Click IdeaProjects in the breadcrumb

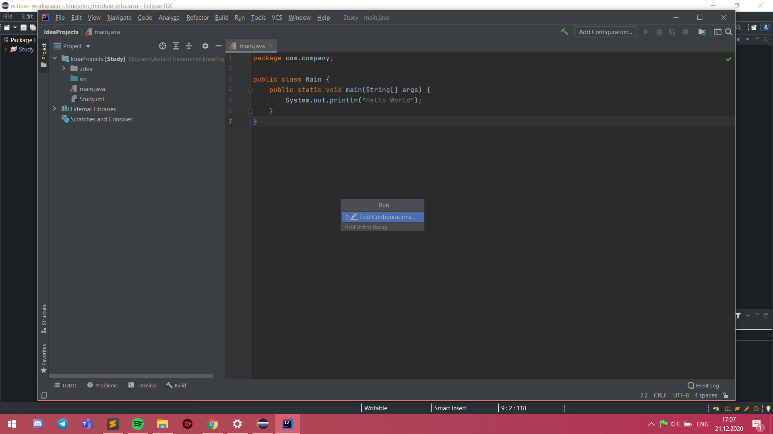click(61, 32)
